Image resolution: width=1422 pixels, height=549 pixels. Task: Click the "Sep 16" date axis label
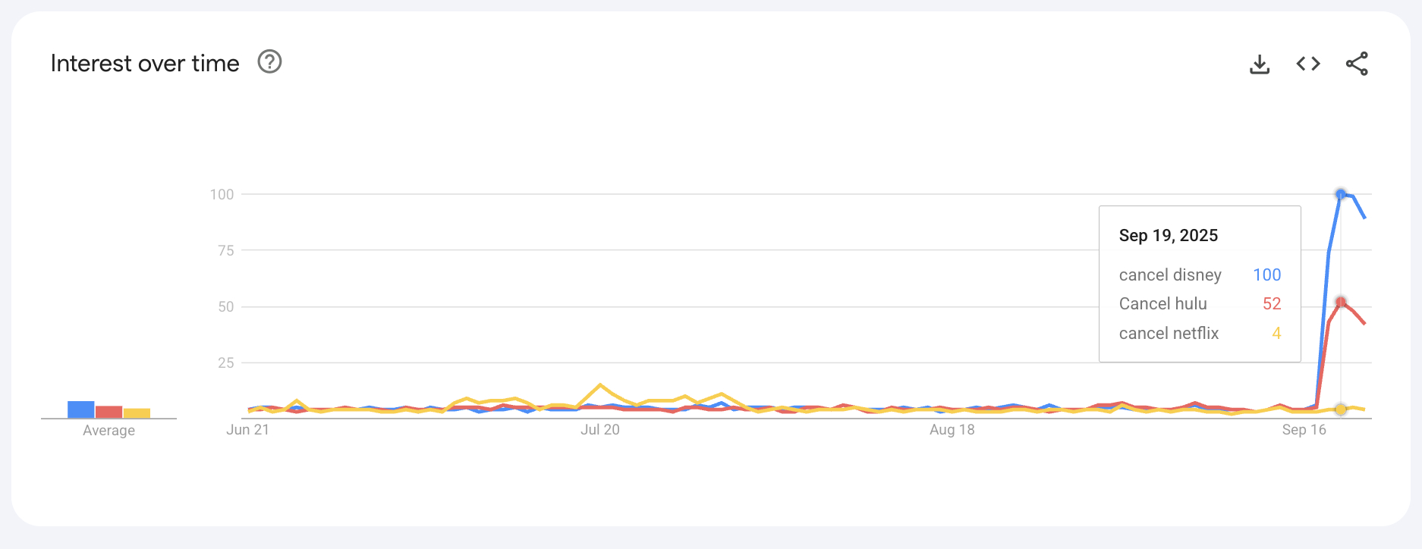pos(1304,430)
